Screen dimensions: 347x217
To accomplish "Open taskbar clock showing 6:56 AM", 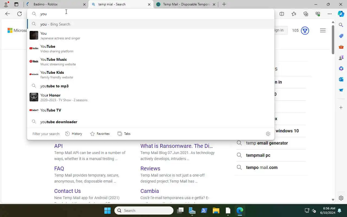I will click(x=327, y=210).
